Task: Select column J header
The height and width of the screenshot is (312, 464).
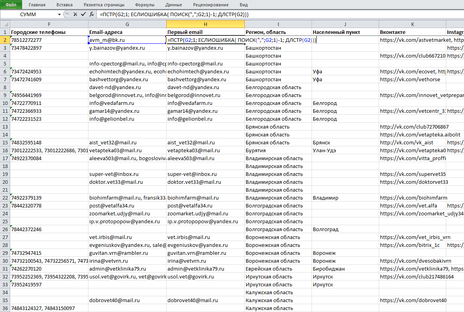Action: 346,24
